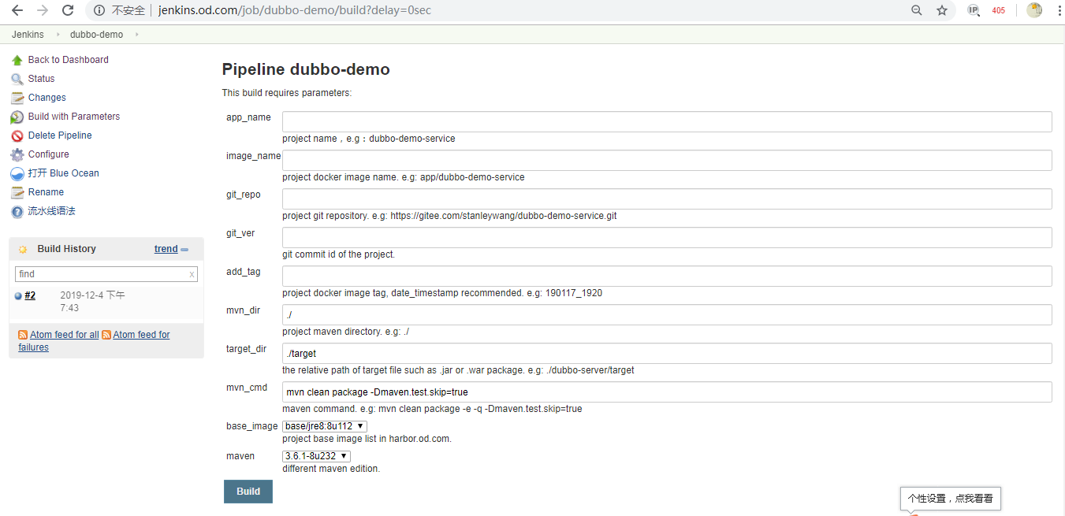Click into the target_dir field
The height and width of the screenshot is (516, 1065).
click(x=667, y=353)
